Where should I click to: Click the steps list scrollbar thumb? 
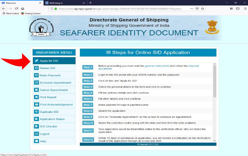pos(215,81)
